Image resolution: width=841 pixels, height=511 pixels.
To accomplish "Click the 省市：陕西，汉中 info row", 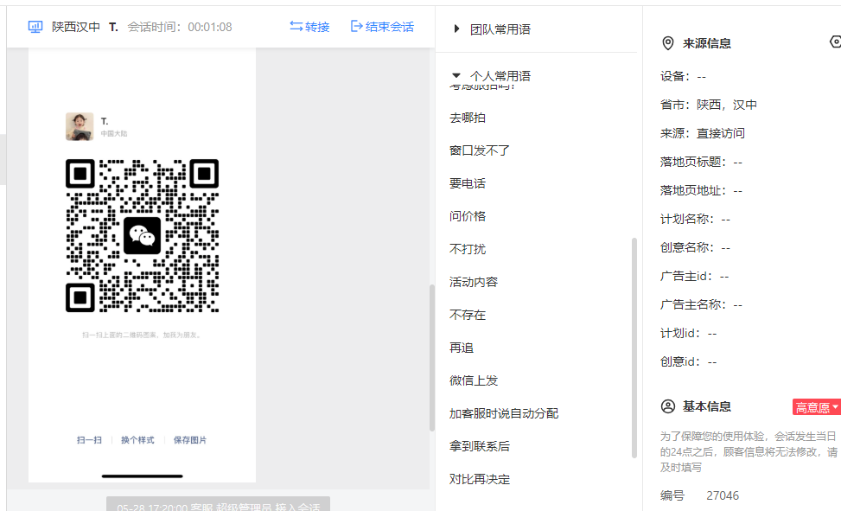I will click(709, 105).
